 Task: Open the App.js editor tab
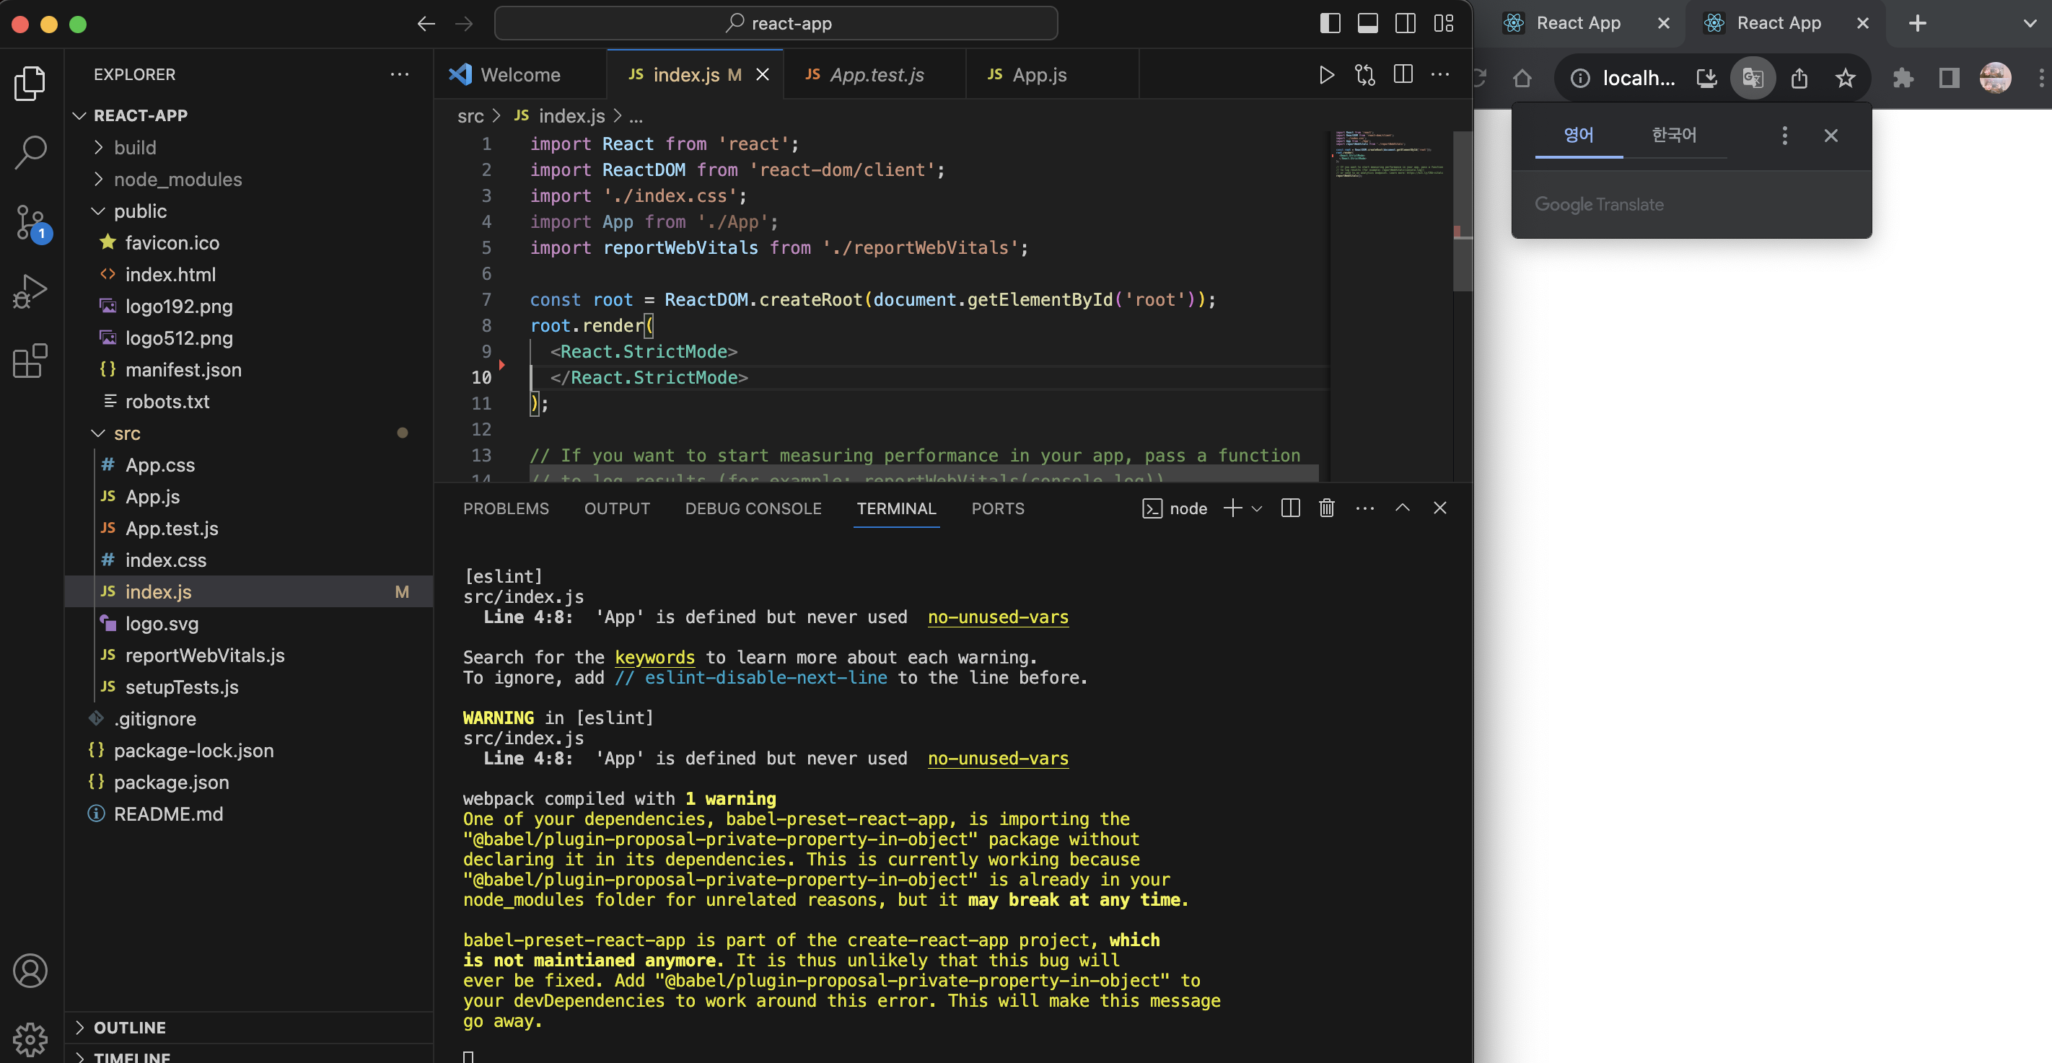point(1038,75)
